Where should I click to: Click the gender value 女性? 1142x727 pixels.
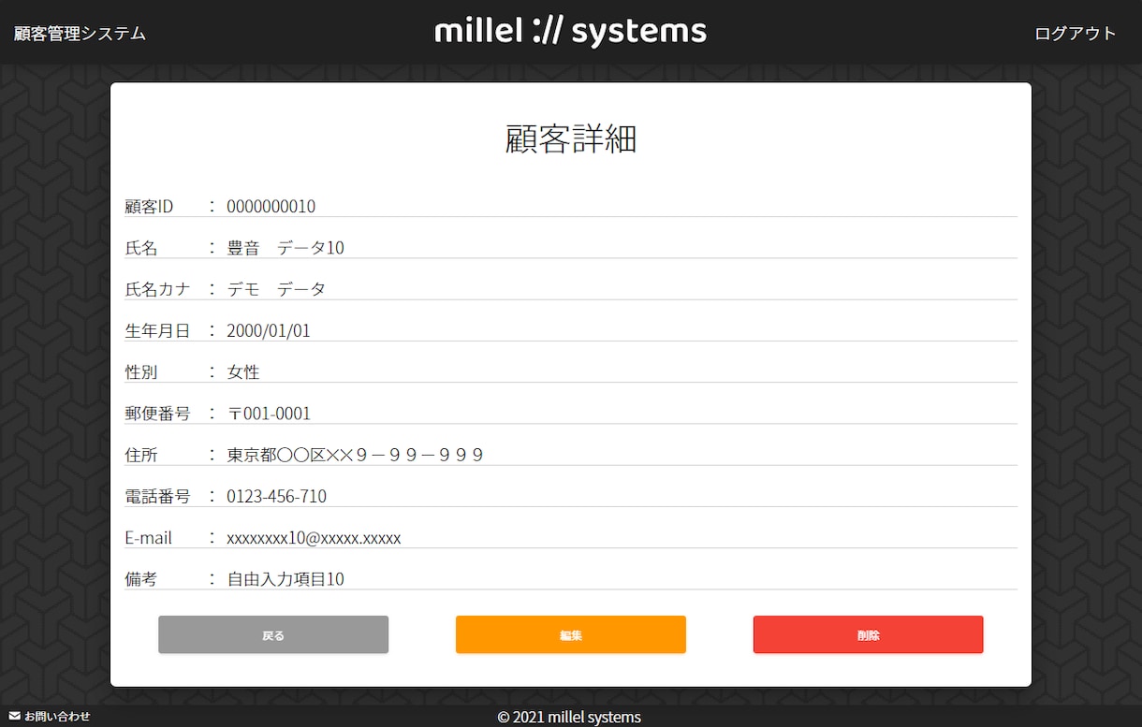[x=243, y=371]
